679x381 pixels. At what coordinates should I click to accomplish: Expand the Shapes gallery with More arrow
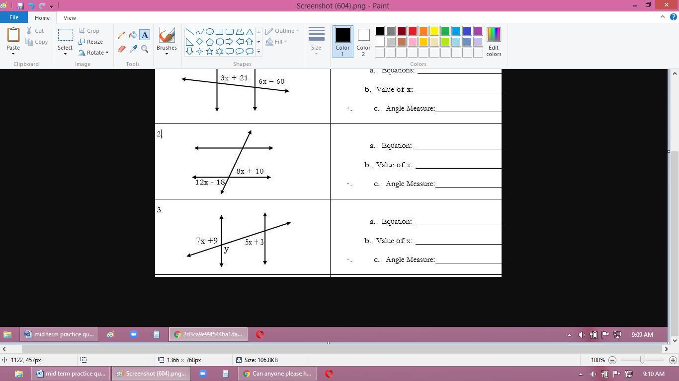click(258, 52)
